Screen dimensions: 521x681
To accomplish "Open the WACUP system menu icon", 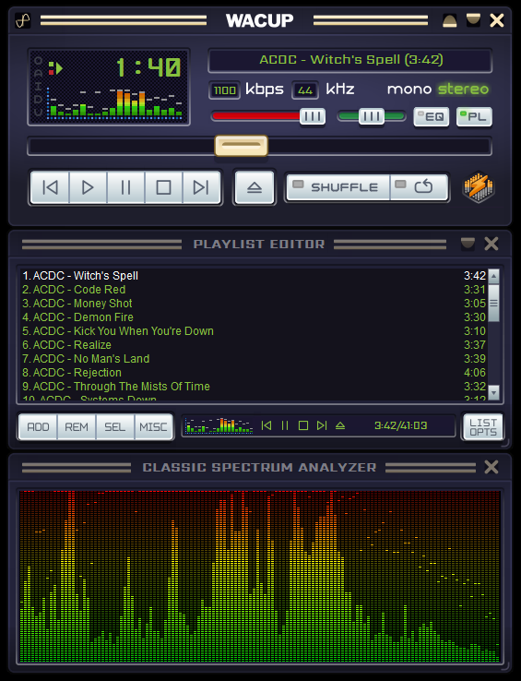I will (22, 20).
